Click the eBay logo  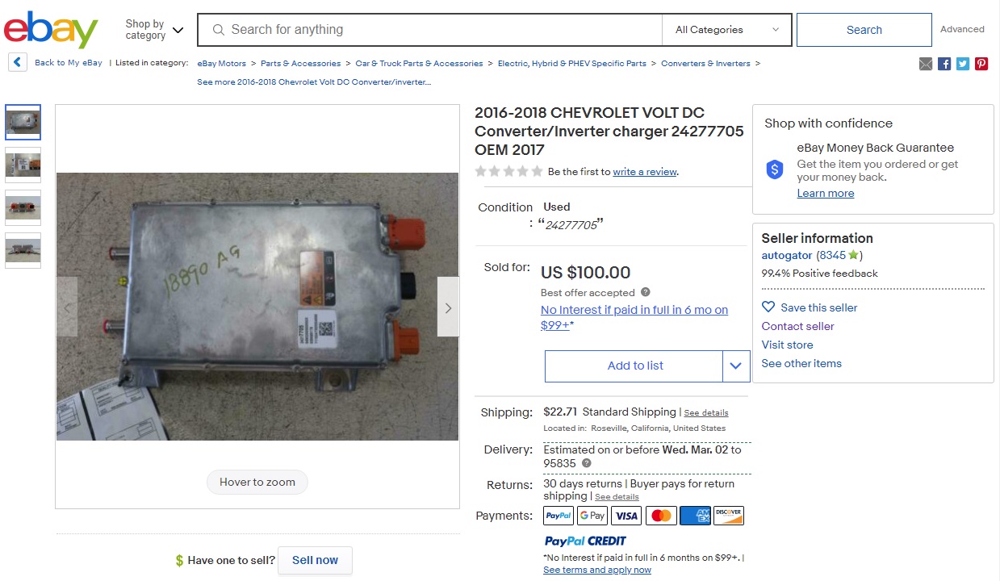tap(51, 30)
